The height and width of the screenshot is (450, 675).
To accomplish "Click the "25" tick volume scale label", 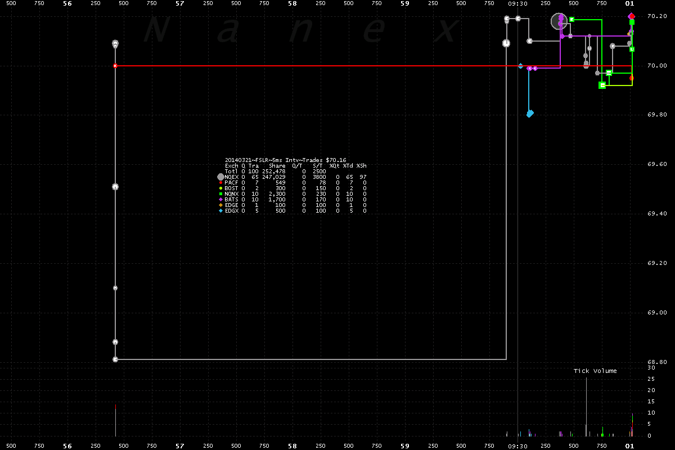I will 651,379.
